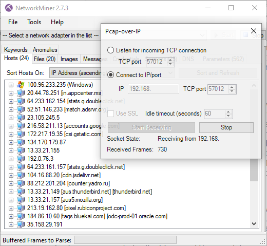Enable the Use SSL checkbox
The image size is (267, 246).
pos(110,113)
